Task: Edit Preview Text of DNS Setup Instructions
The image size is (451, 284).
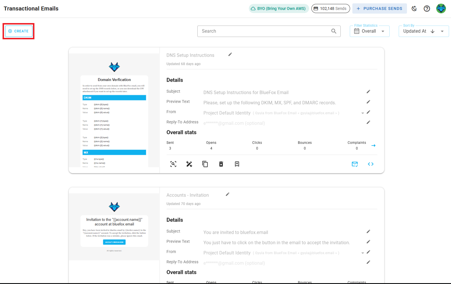Action: point(368,102)
